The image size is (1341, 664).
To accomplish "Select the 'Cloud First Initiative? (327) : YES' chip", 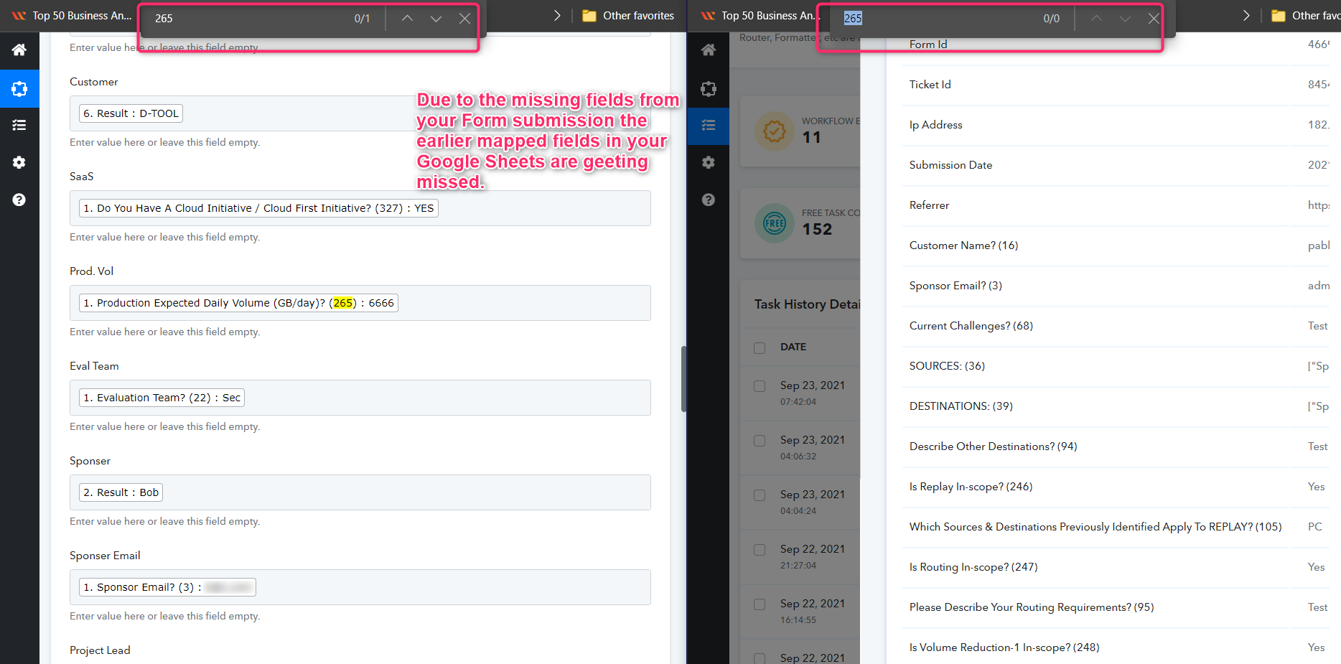I will (x=258, y=208).
